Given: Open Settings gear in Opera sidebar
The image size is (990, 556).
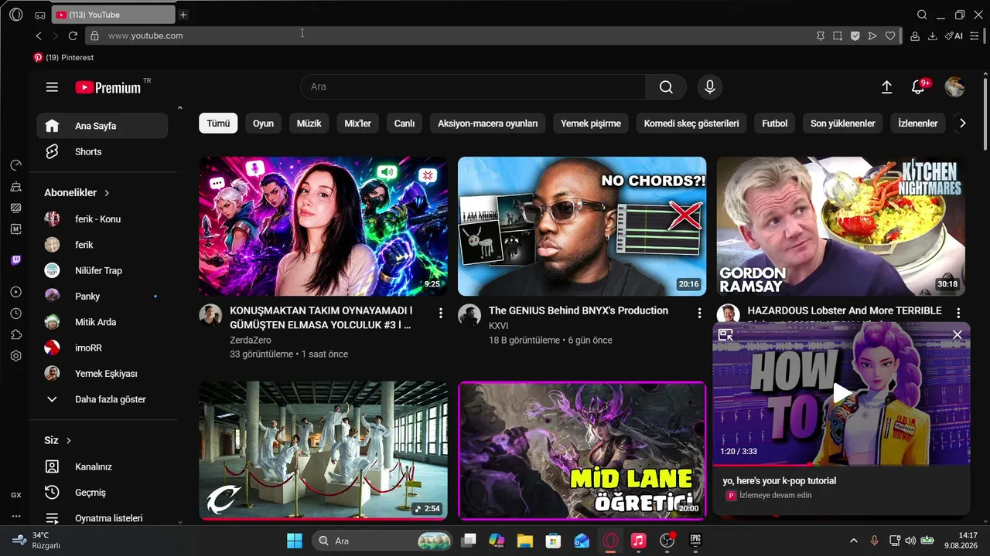Looking at the screenshot, I should tap(16, 356).
